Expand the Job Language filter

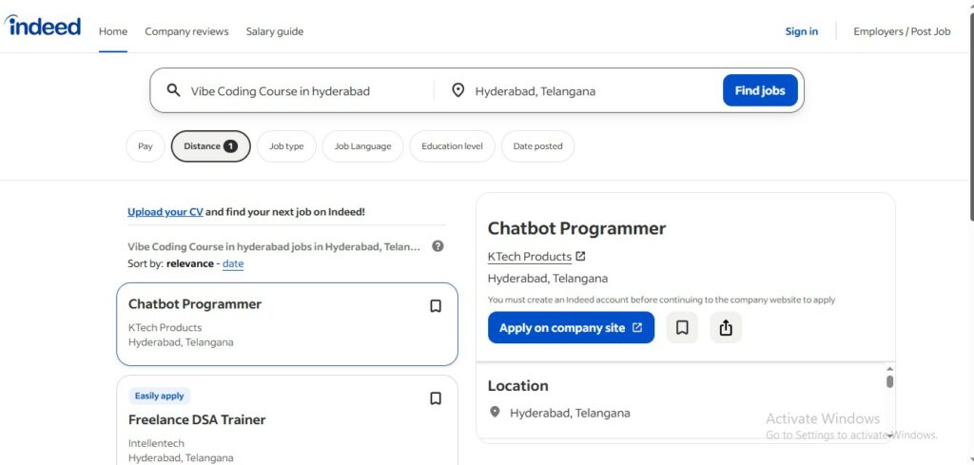[362, 146]
